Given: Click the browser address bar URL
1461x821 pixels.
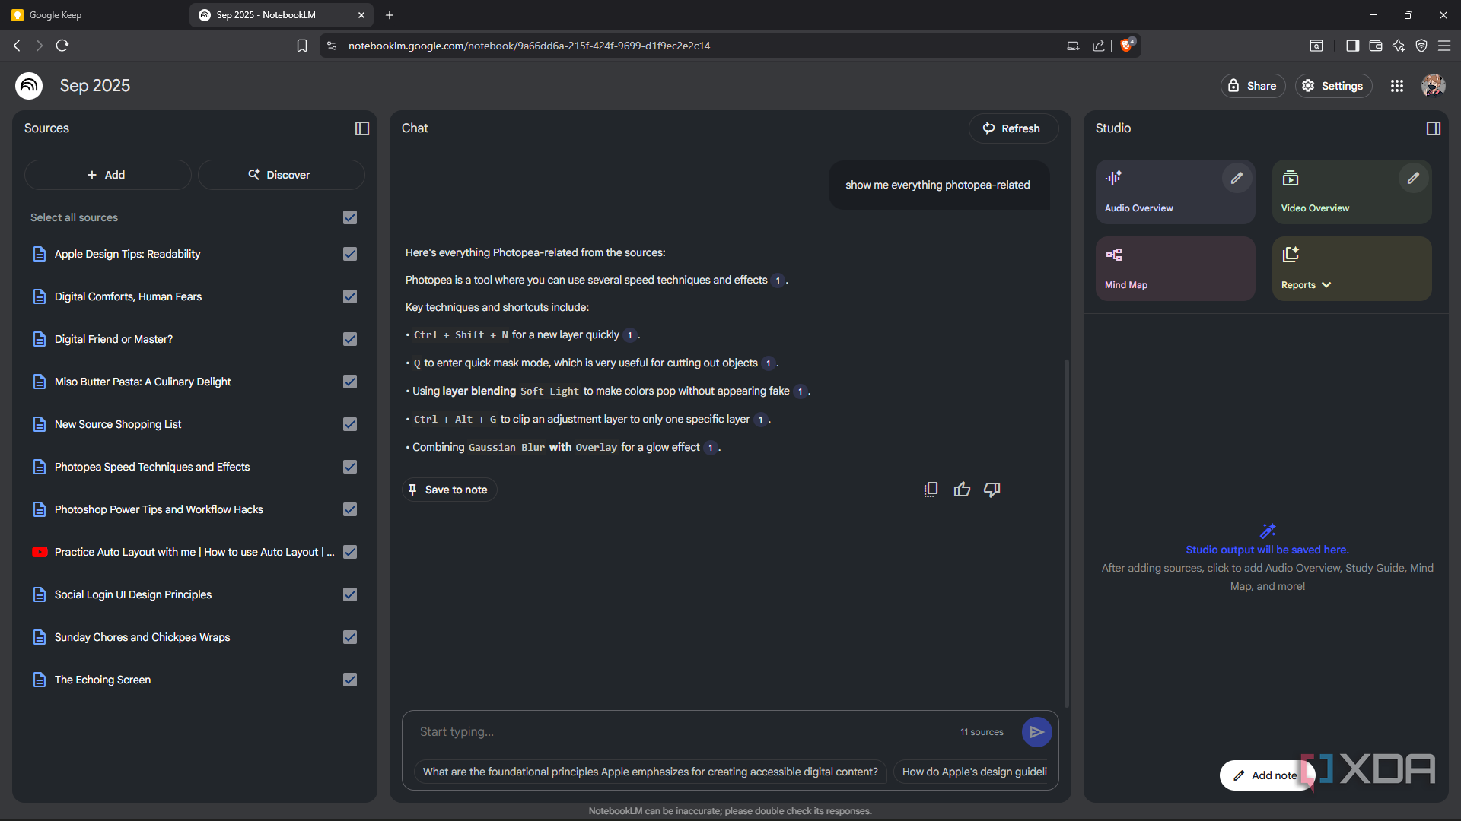Looking at the screenshot, I should coord(529,46).
